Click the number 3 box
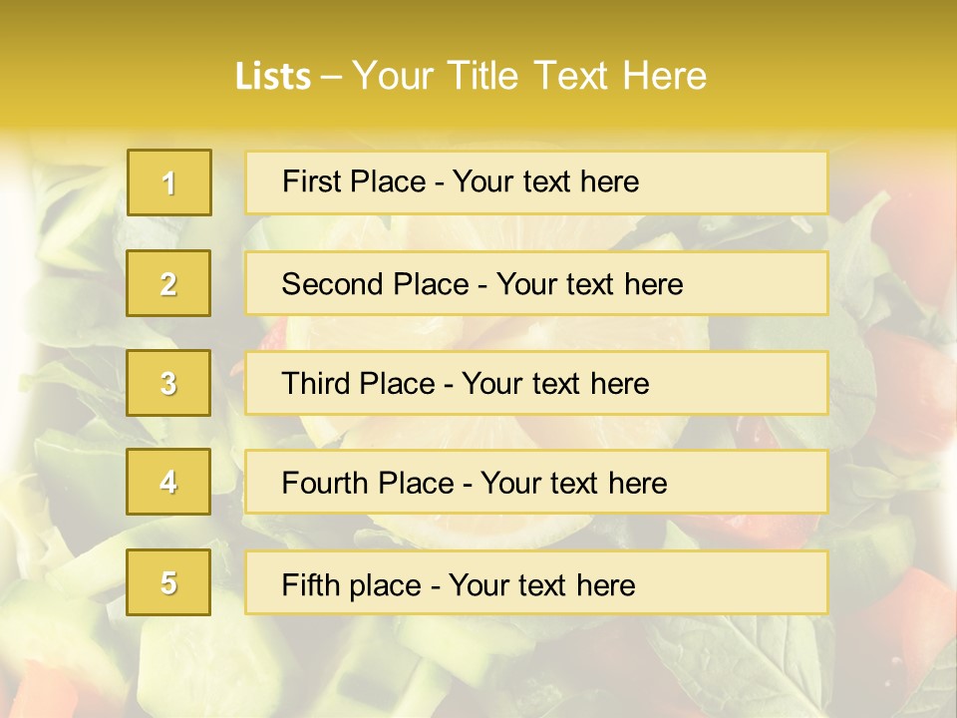 [x=169, y=383]
